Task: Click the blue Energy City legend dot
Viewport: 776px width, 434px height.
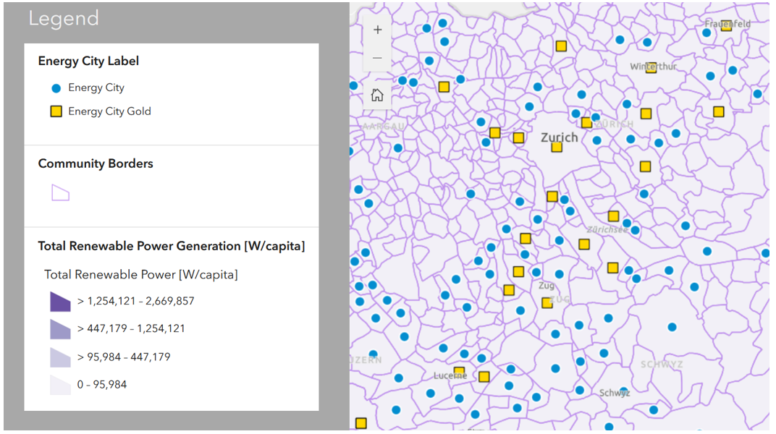Action: point(56,88)
